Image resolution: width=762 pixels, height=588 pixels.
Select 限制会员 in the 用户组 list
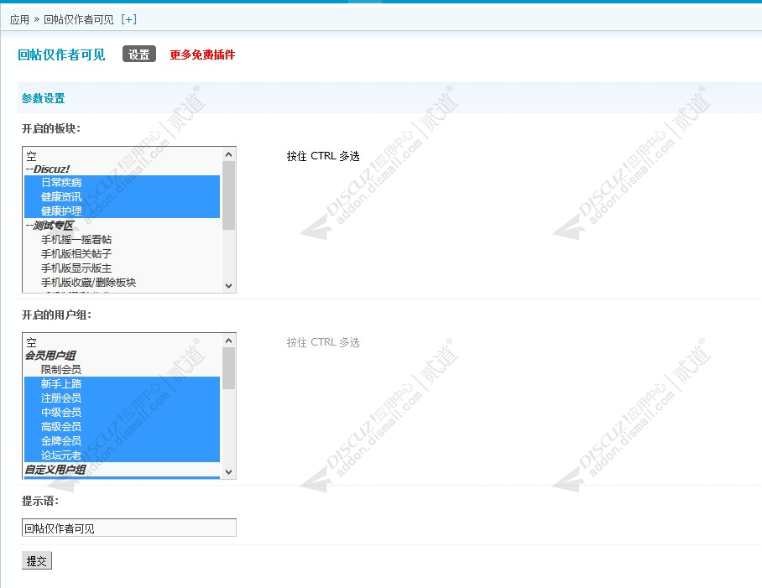[x=61, y=370]
